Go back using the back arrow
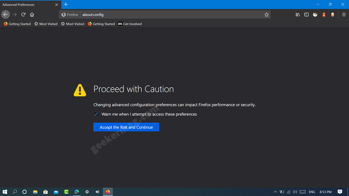Viewport: 349px width, 196px height. tap(5, 14)
